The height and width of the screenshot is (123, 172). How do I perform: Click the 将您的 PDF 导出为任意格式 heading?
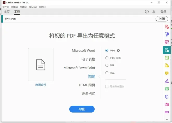pos(82,36)
